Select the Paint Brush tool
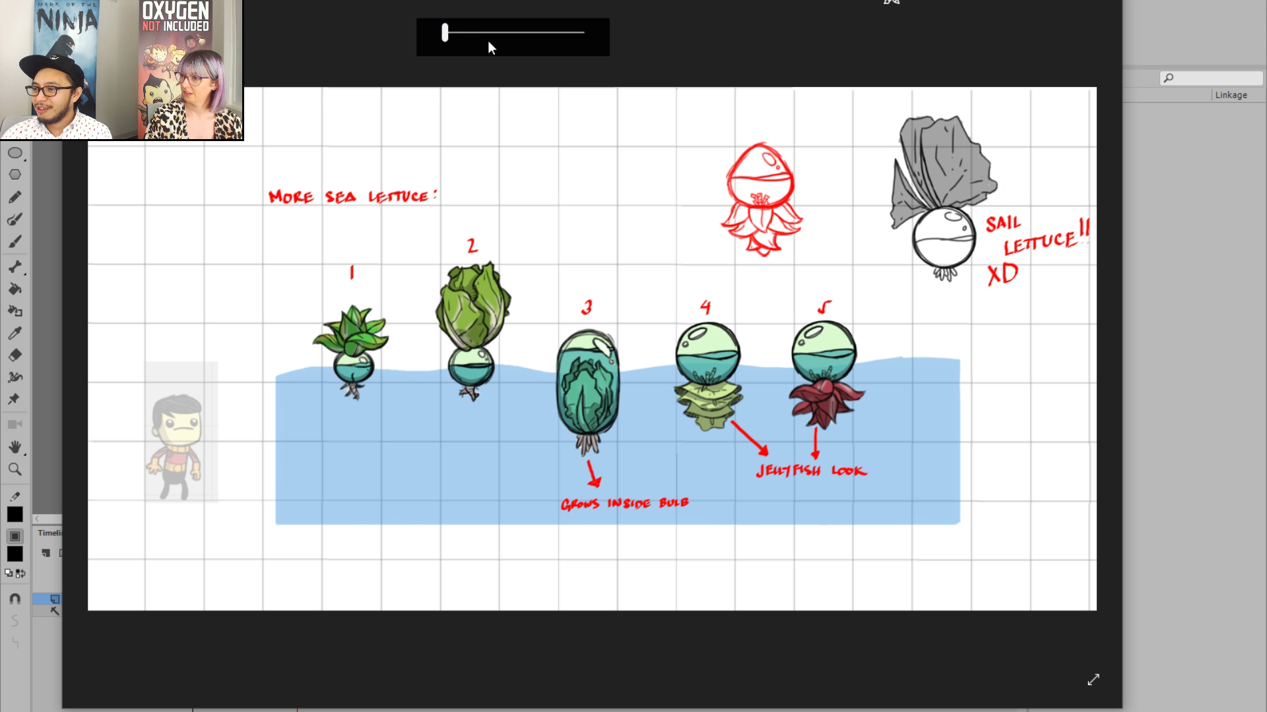This screenshot has height=712, width=1267. 15,219
